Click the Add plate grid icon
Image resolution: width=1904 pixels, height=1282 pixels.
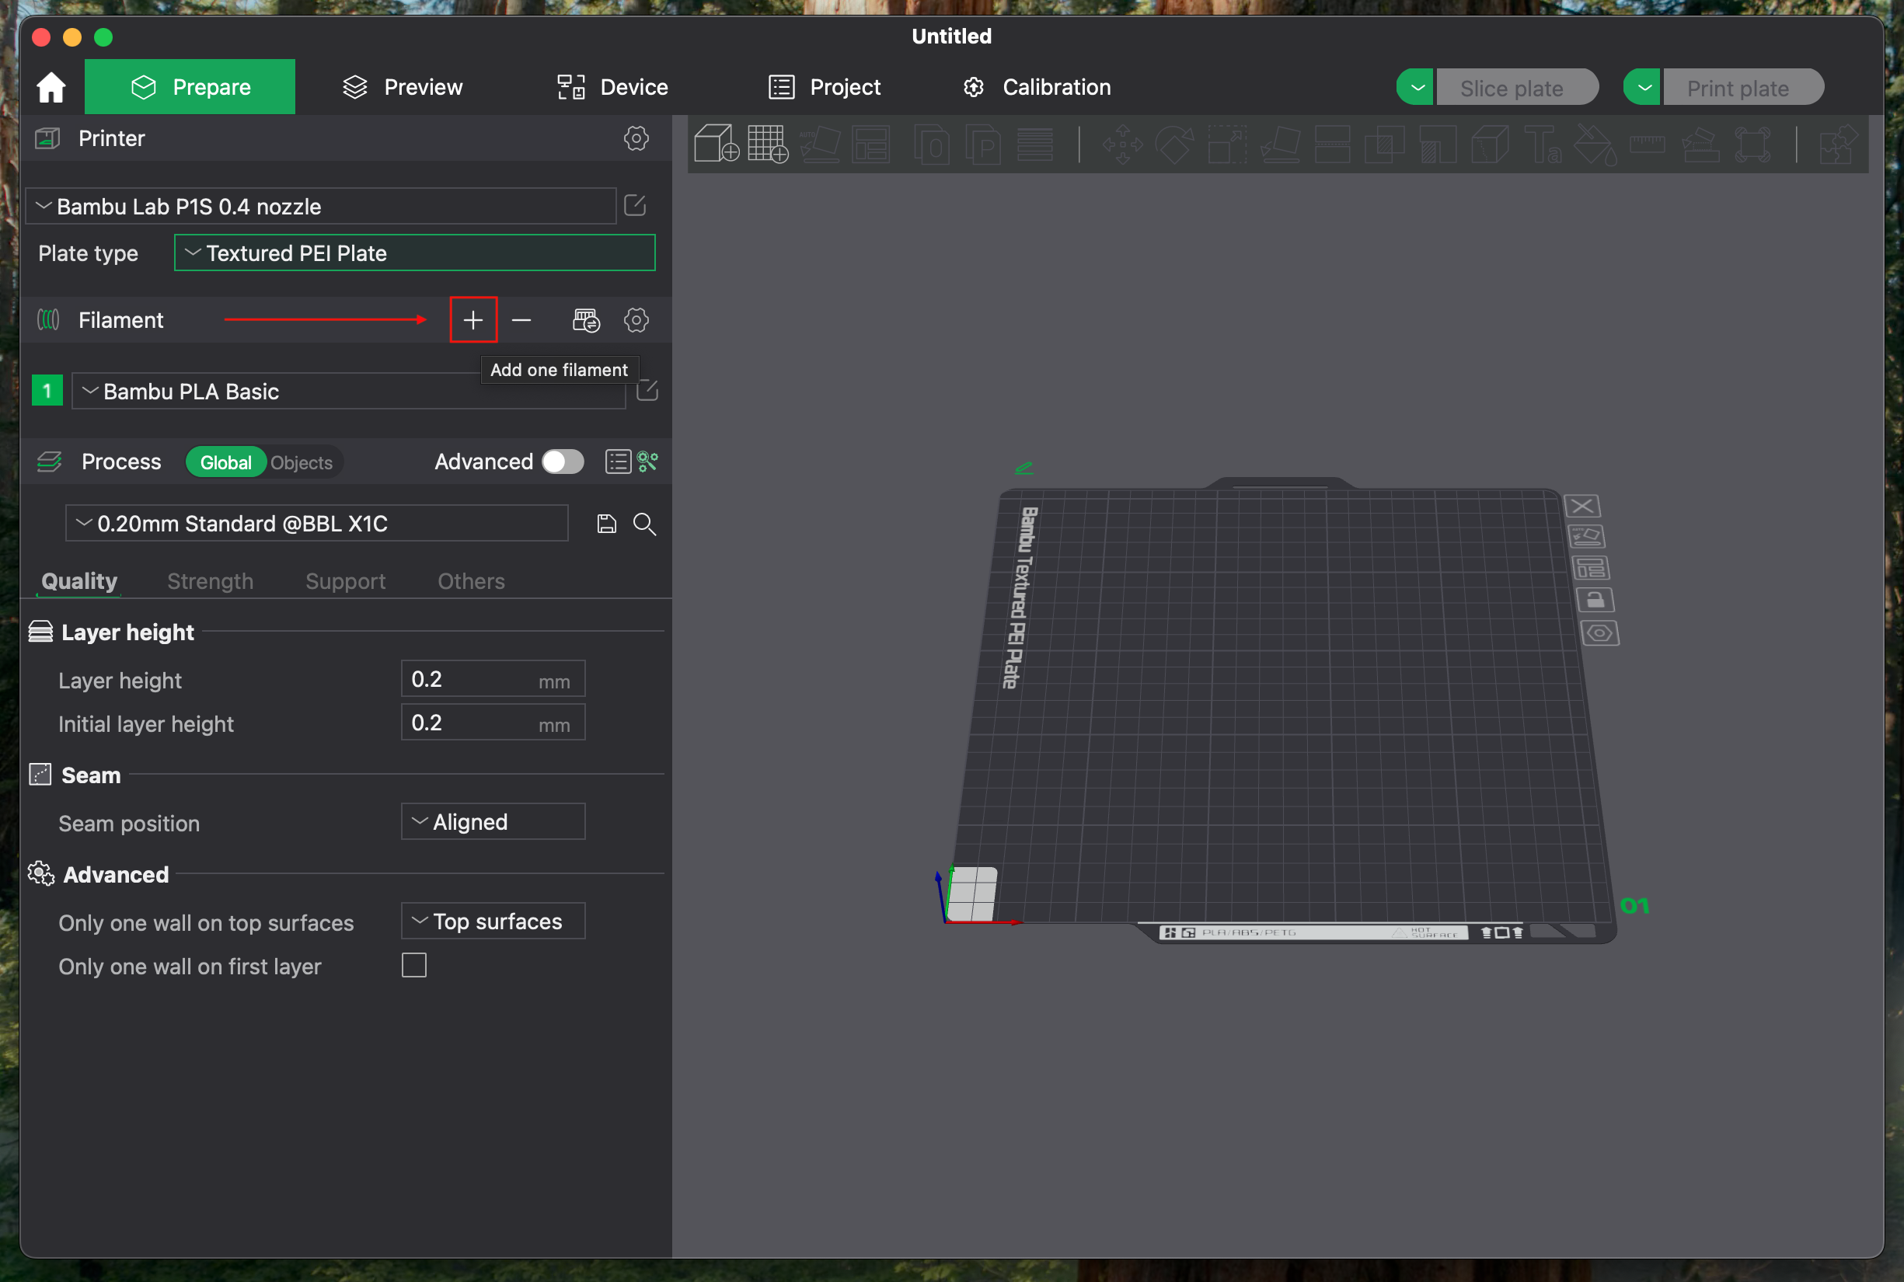[x=767, y=144]
